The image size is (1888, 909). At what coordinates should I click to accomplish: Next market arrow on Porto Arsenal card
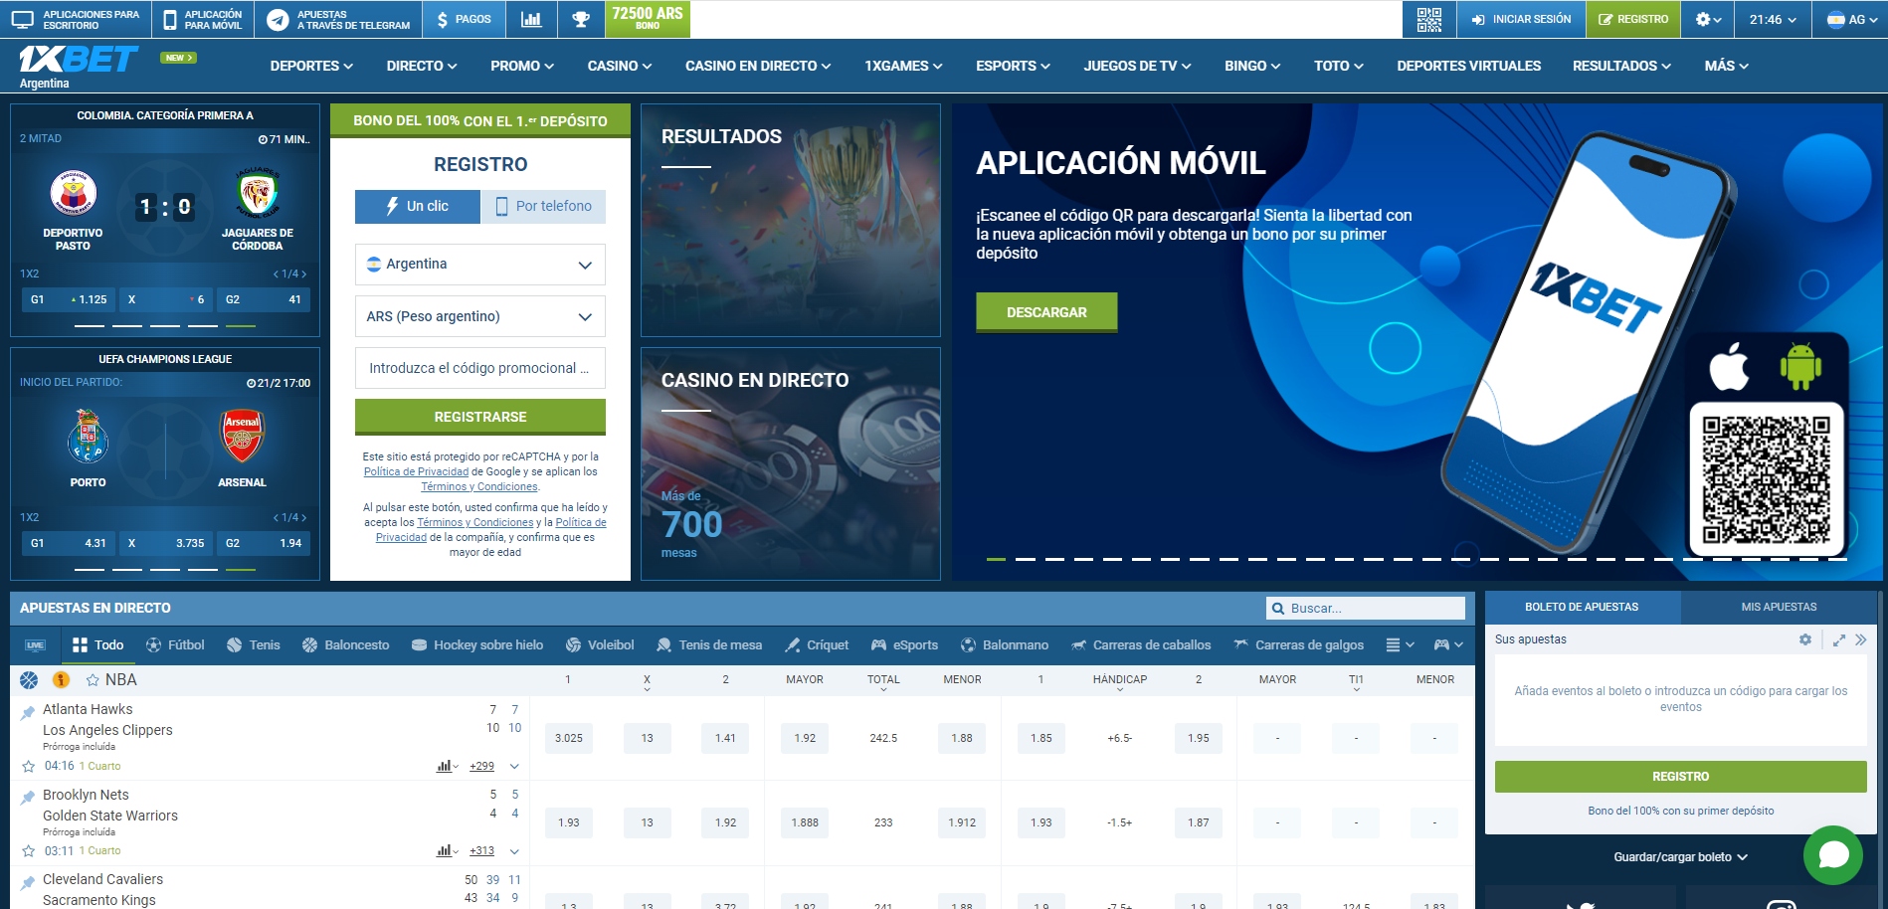(x=303, y=518)
